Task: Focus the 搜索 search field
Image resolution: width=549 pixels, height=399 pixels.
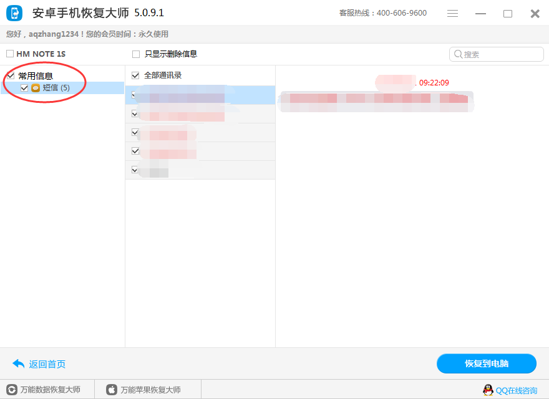Action: tap(497, 54)
